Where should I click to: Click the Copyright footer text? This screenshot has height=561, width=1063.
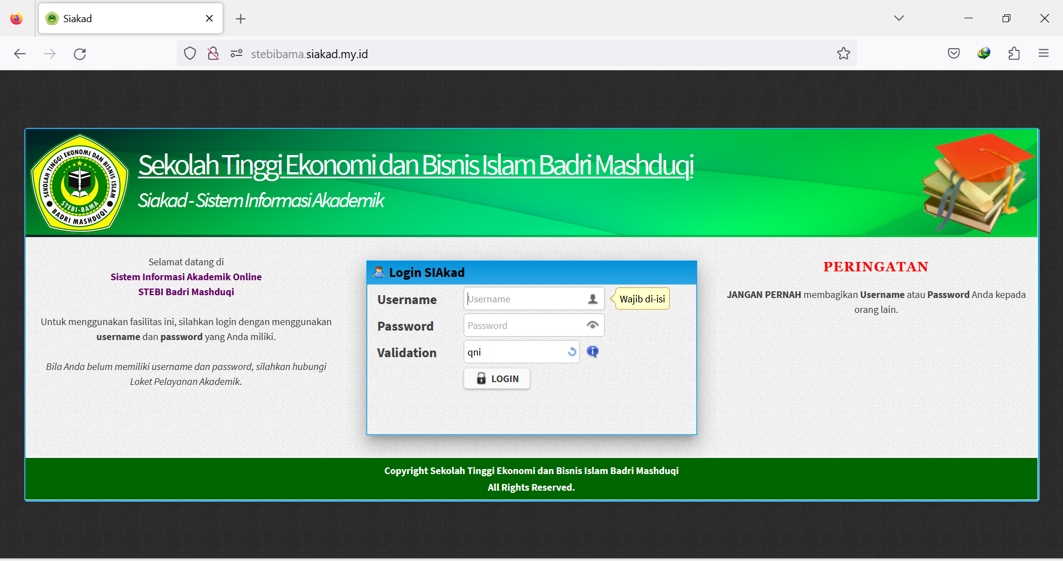click(x=531, y=471)
